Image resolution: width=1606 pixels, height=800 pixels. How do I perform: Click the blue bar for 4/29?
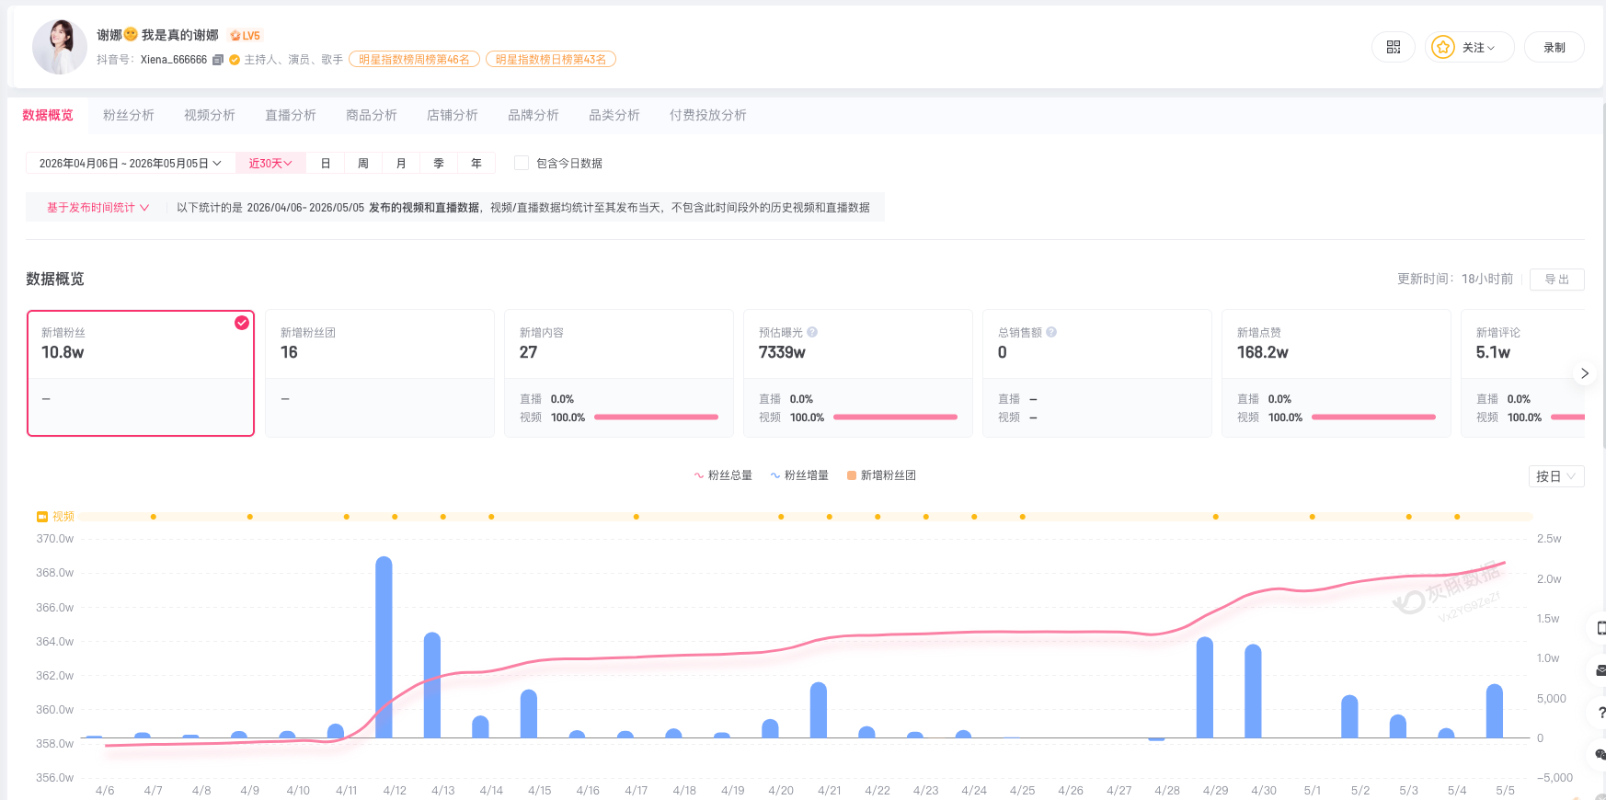point(1205,687)
